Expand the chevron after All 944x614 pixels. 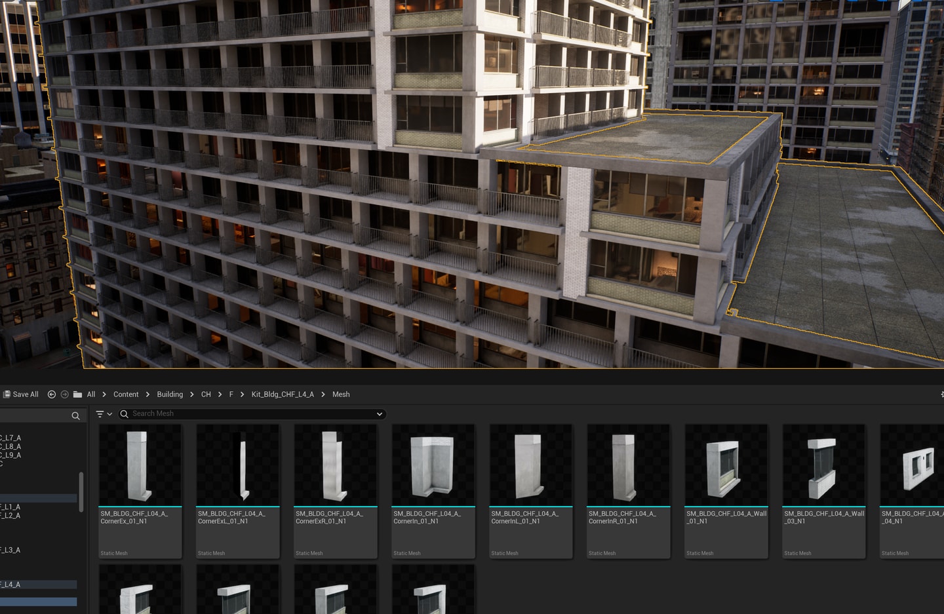pos(104,394)
